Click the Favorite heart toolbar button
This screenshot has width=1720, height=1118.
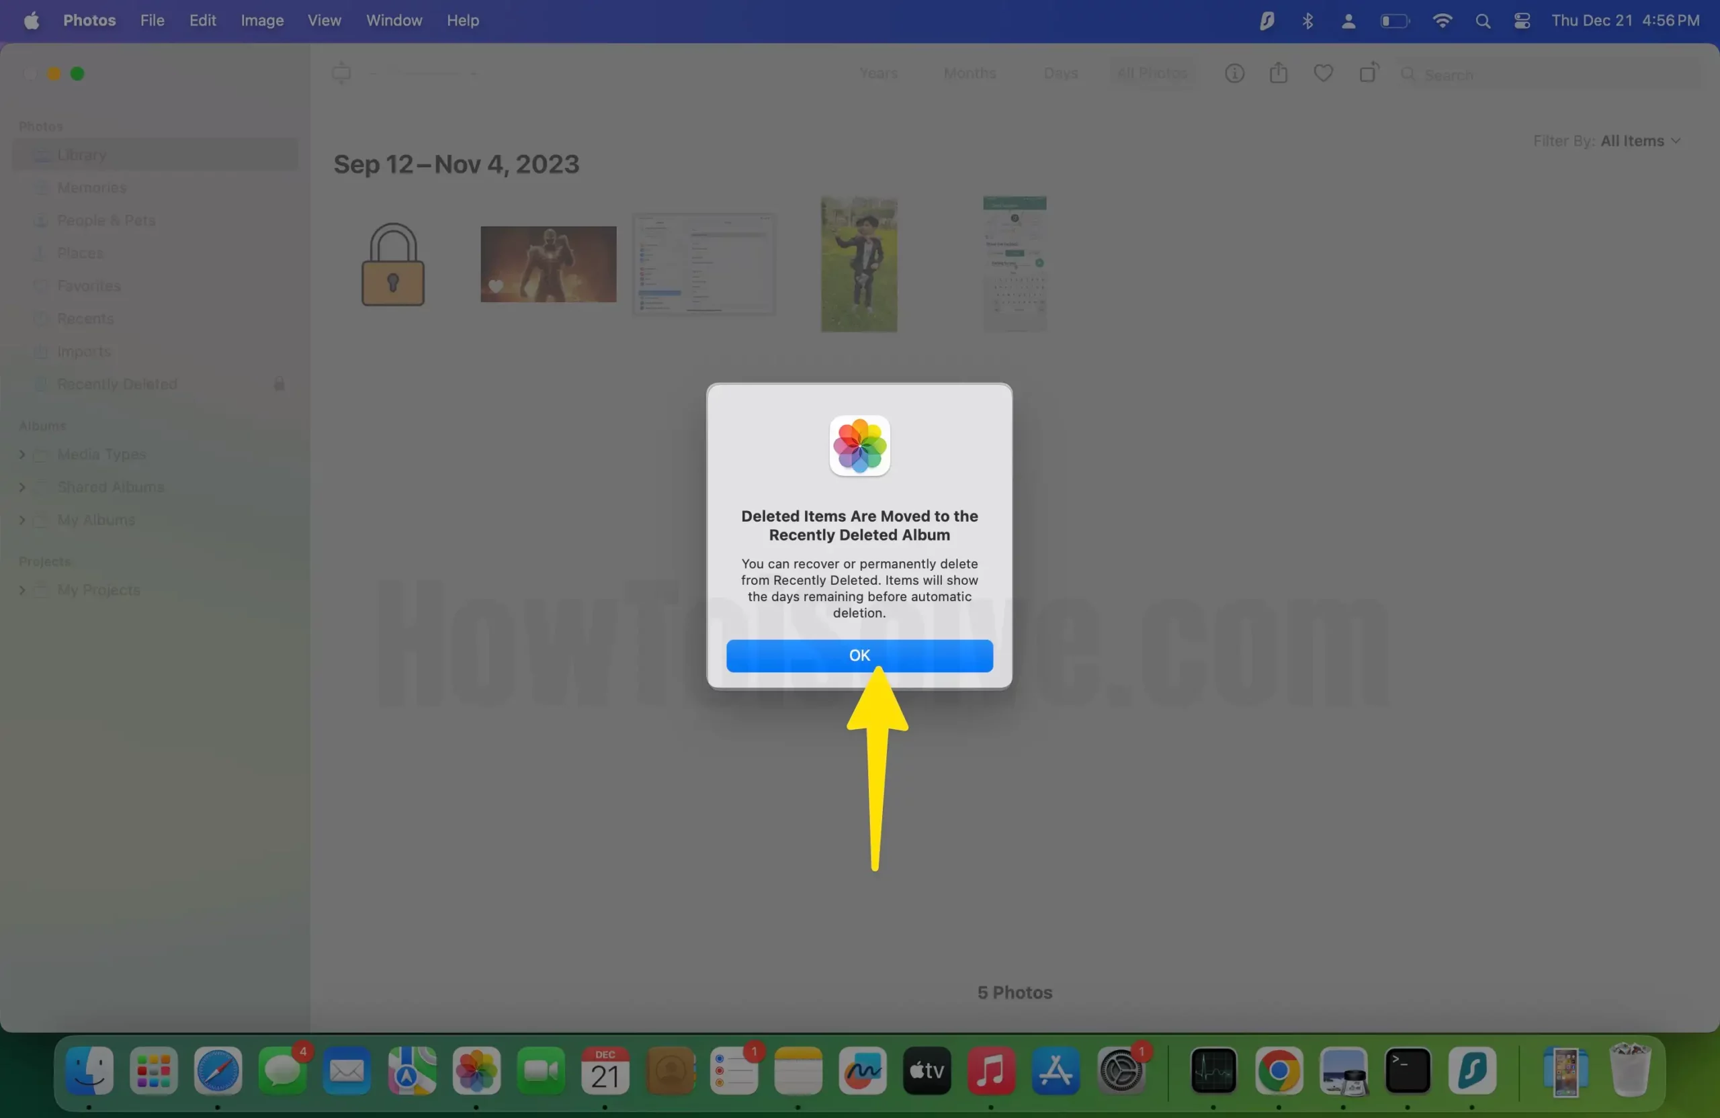[x=1323, y=73]
